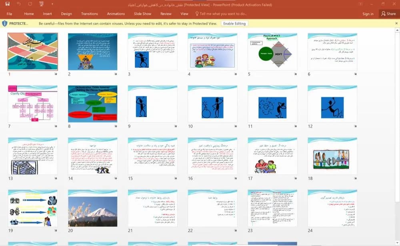Viewport: 400px width, 246px height.
Task: Select slide 2 thumbnail
Action: pyautogui.click(x=93, y=52)
